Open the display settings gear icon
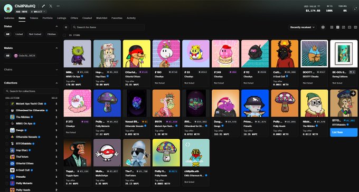This screenshot has width=359, height=192. point(323,27)
